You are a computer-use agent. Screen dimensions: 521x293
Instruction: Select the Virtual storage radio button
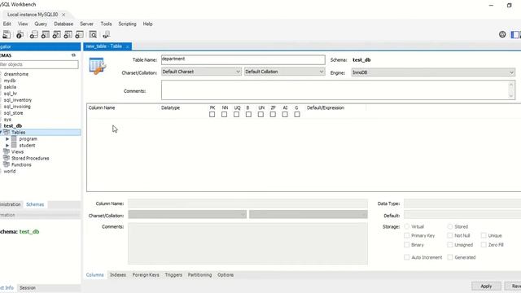pyautogui.click(x=407, y=226)
